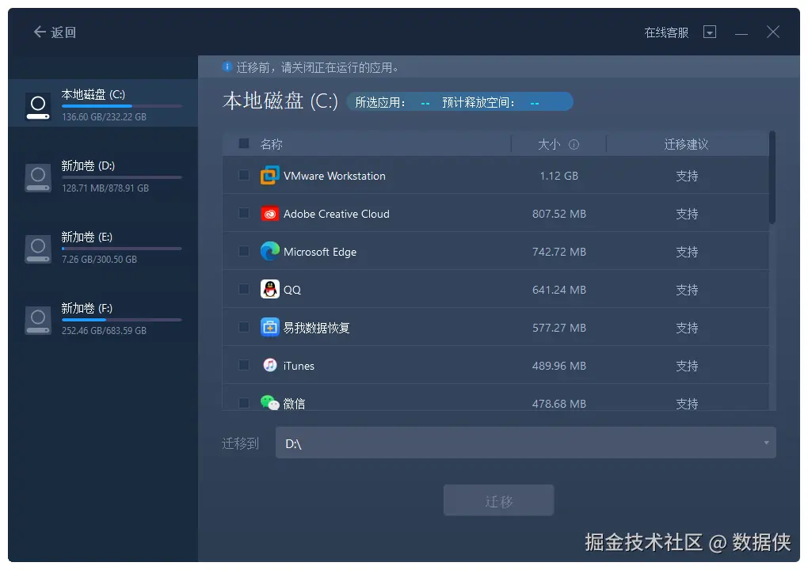
Task: Click the 返回 back button
Action: (55, 32)
